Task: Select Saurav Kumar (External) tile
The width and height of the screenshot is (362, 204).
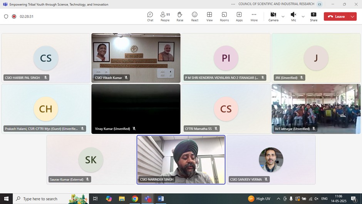Action: (x=91, y=160)
